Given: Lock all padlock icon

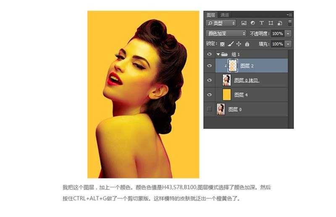Looking at the screenshot, I should pyautogui.click(x=247, y=44).
